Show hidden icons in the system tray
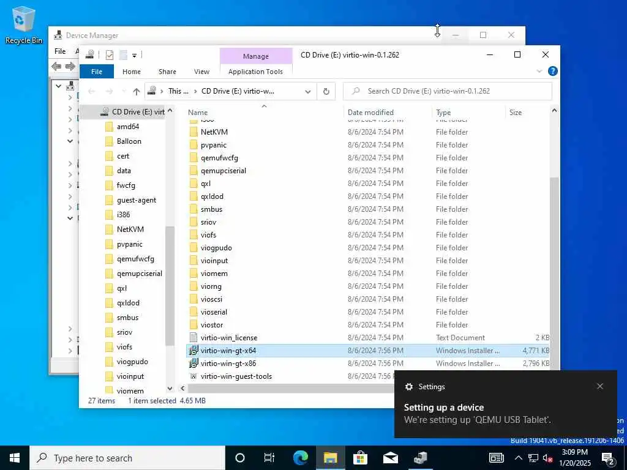The image size is (627, 470). (518, 458)
